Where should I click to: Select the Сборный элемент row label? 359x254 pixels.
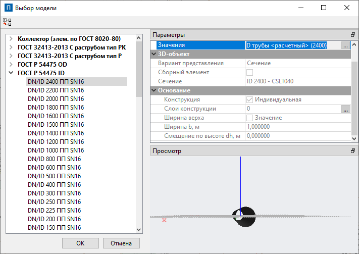[x=183, y=72]
